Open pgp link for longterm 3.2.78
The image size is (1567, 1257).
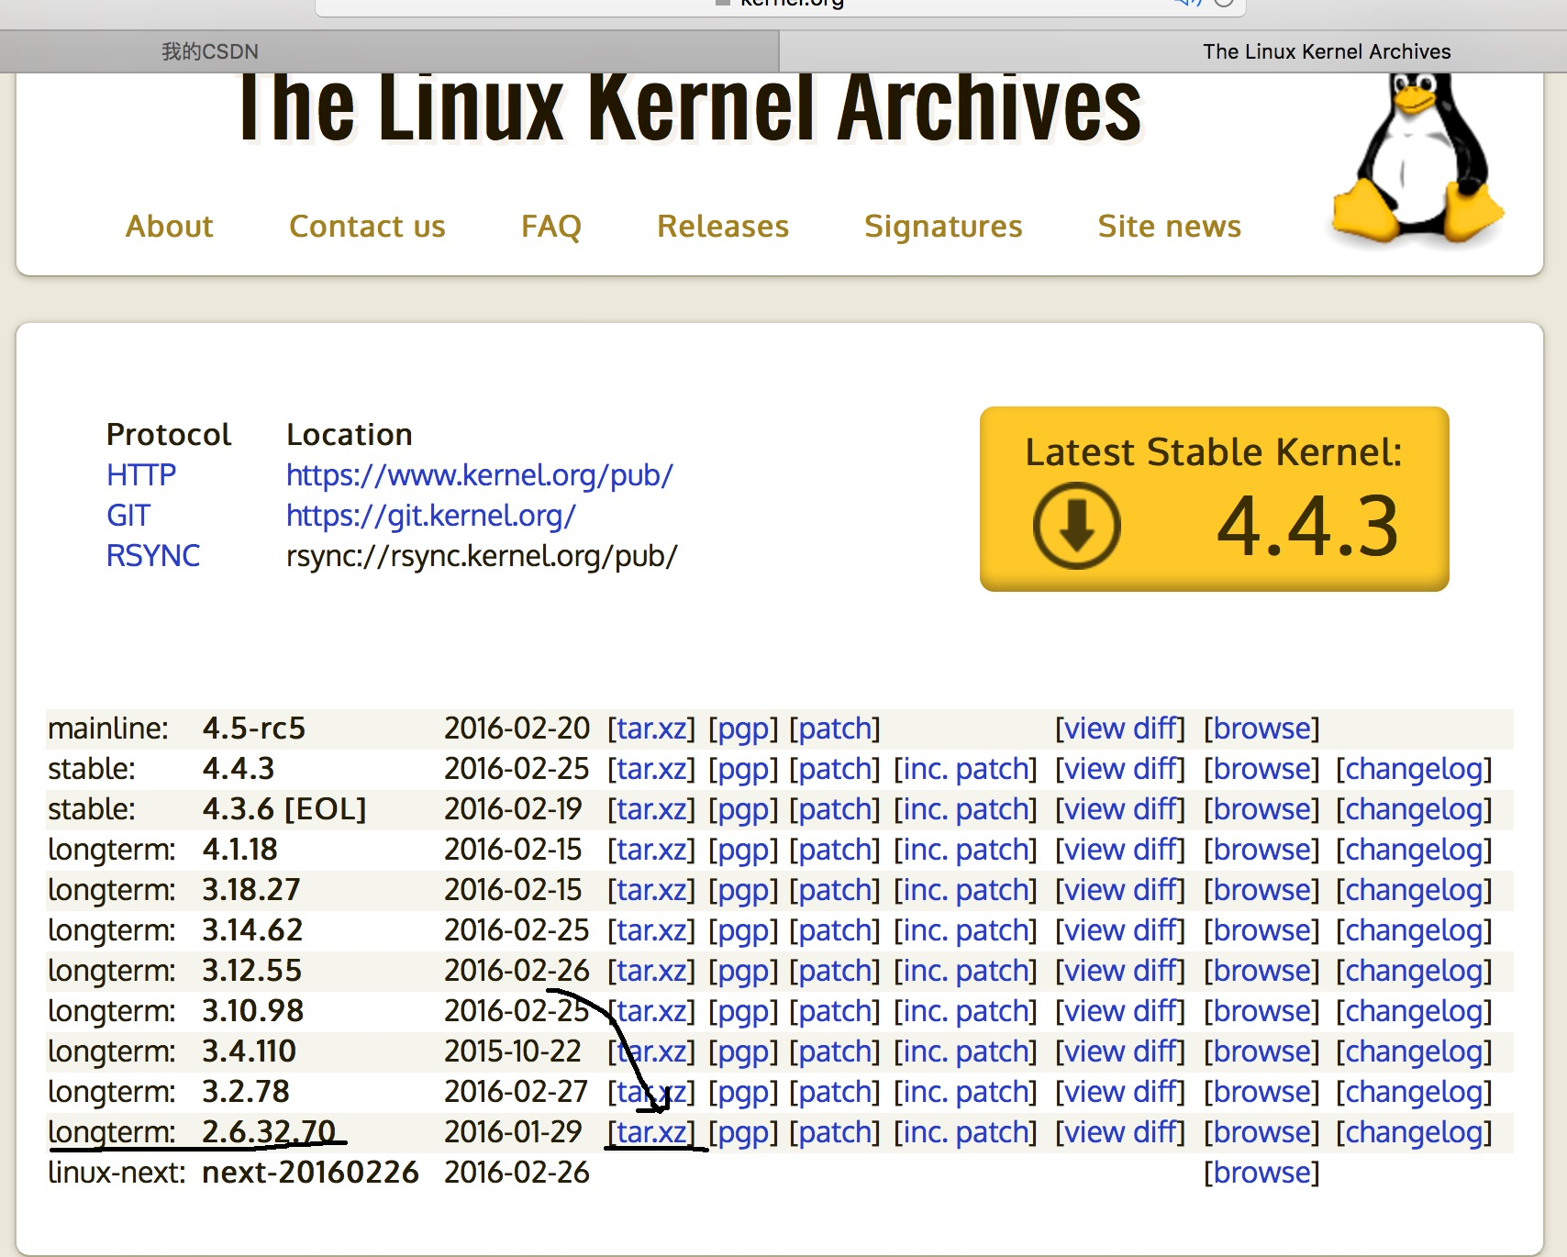pyautogui.click(x=743, y=1092)
